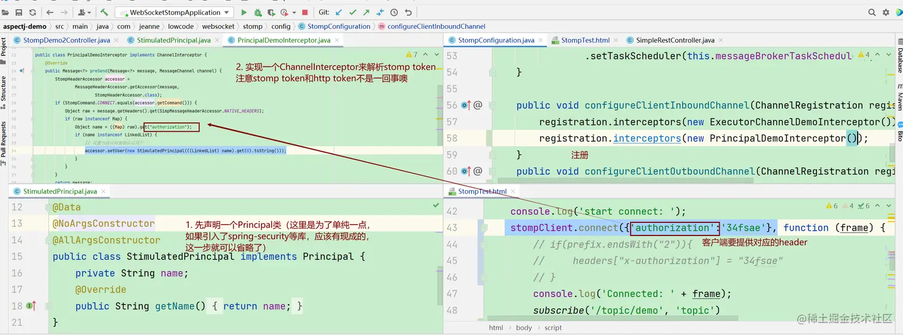Click the '@NoArgsConstructor' annotation on line 13
The height and width of the screenshot is (335, 903).
(x=104, y=224)
